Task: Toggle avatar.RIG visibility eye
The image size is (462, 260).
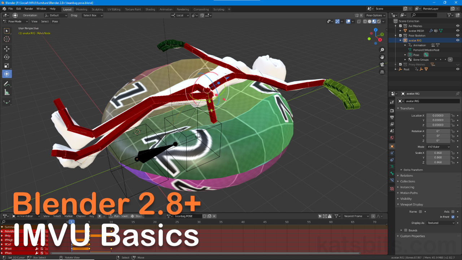Action: pos(458,40)
